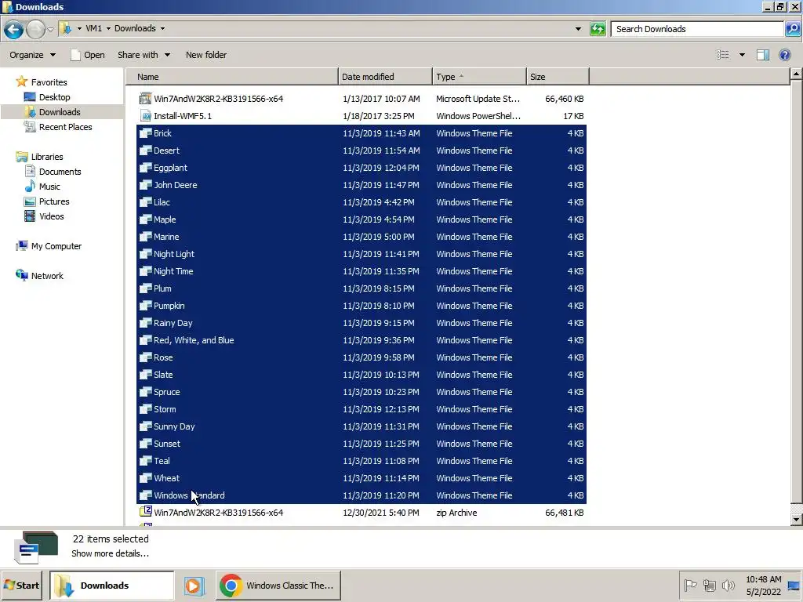803x602 pixels.
Task: Click the scrollbar up arrow
Action: point(796,74)
